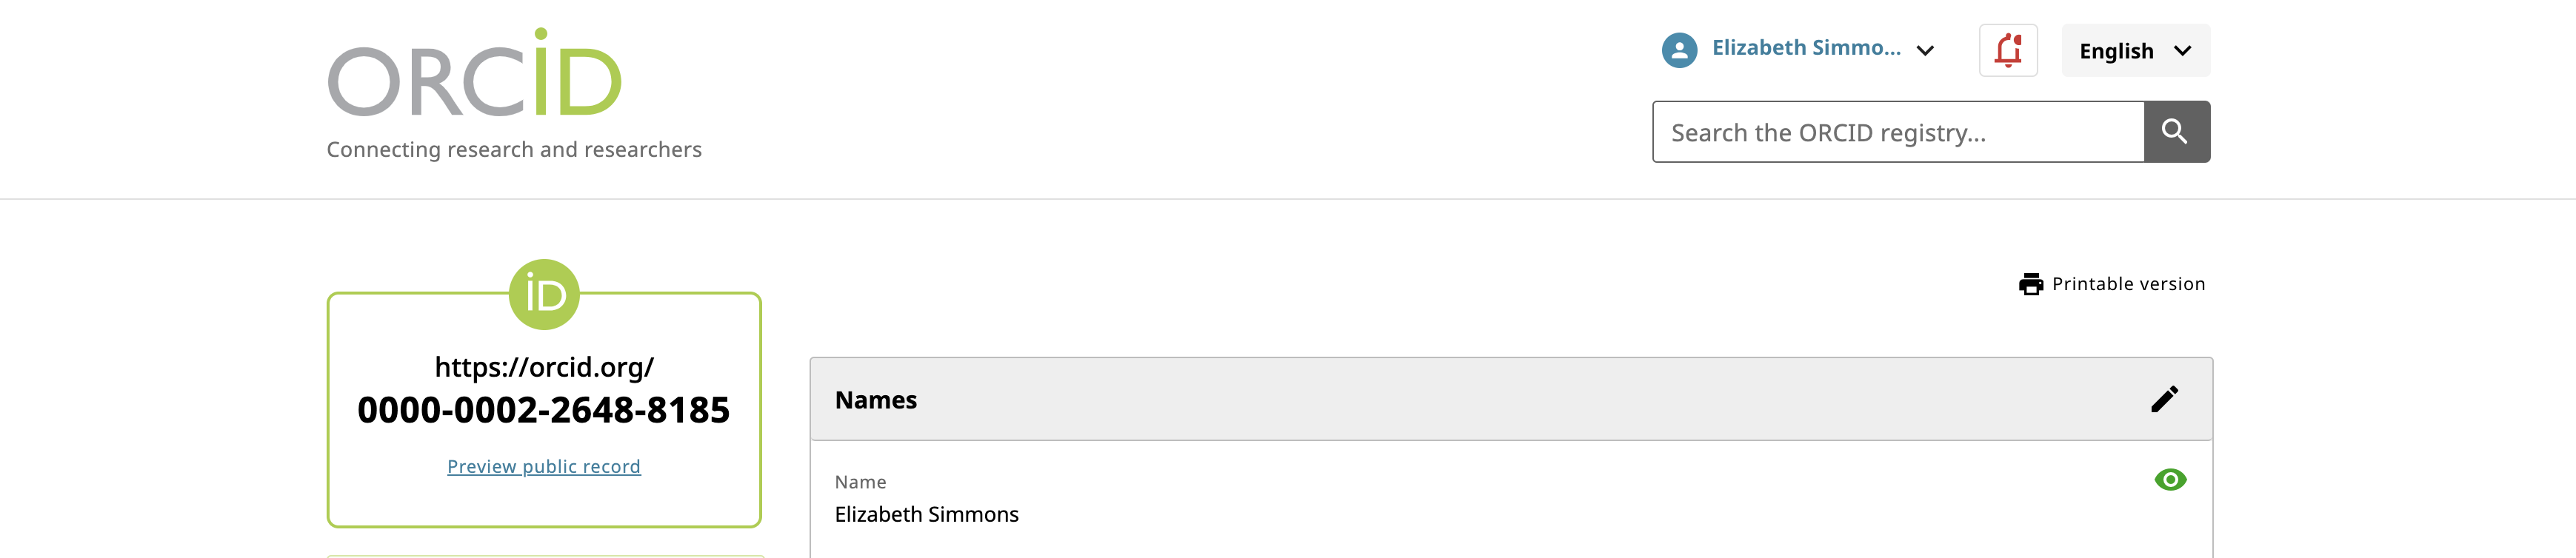This screenshot has width=2576, height=558.
Task: Expand the chevron beside Elizabeth Simmo...
Action: tap(1925, 51)
